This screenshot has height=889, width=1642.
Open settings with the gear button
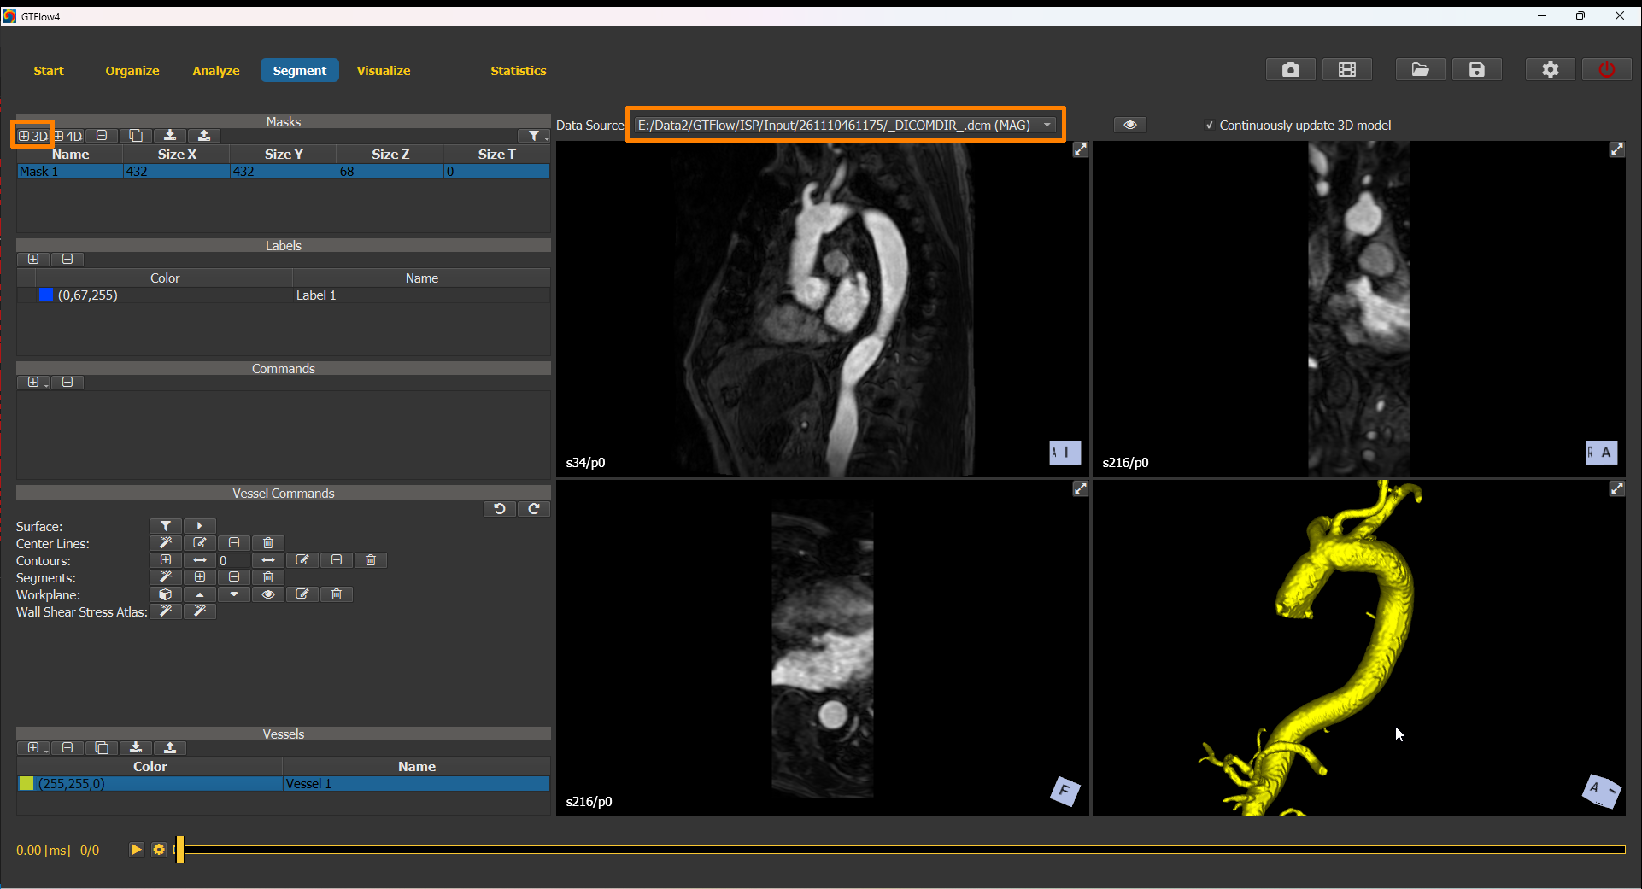pyautogui.click(x=1551, y=70)
